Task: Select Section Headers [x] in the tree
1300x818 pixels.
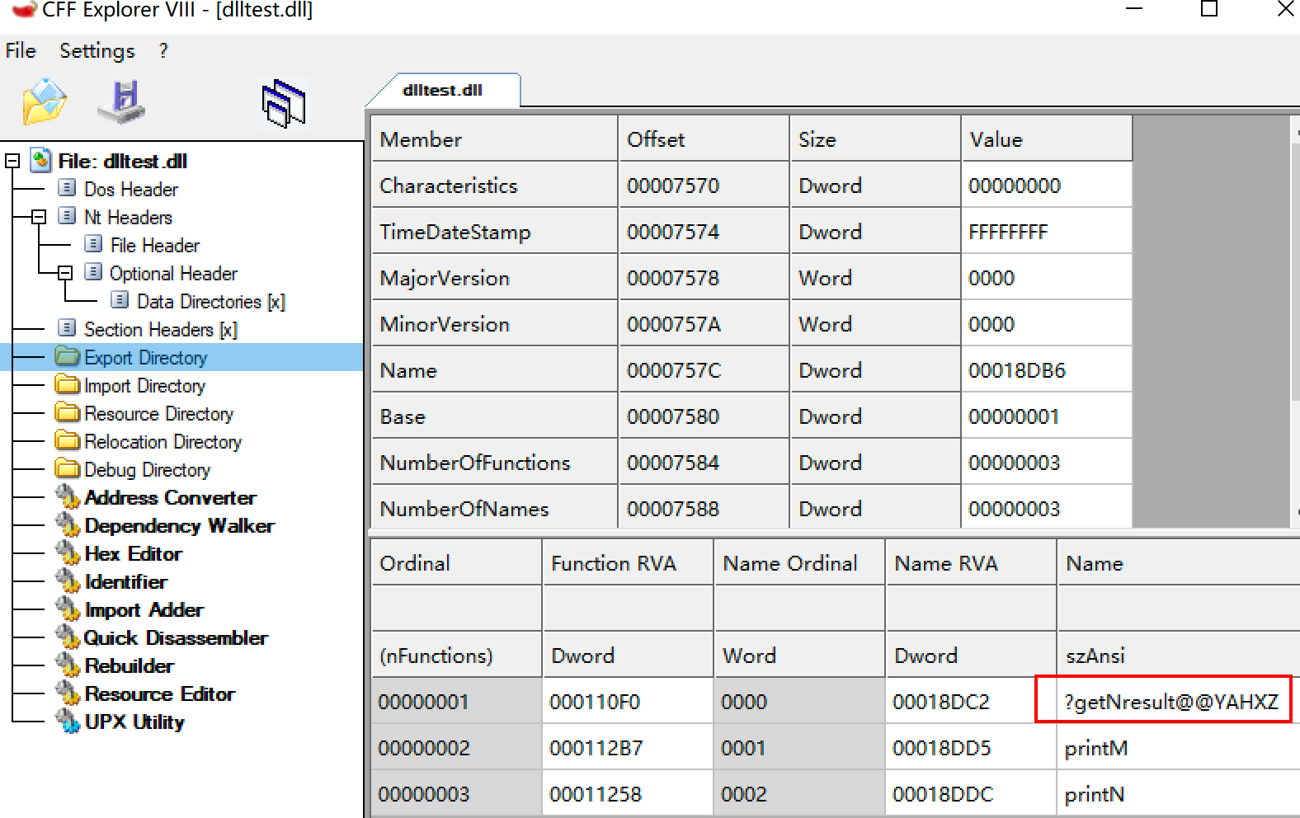Action: coord(160,330)
